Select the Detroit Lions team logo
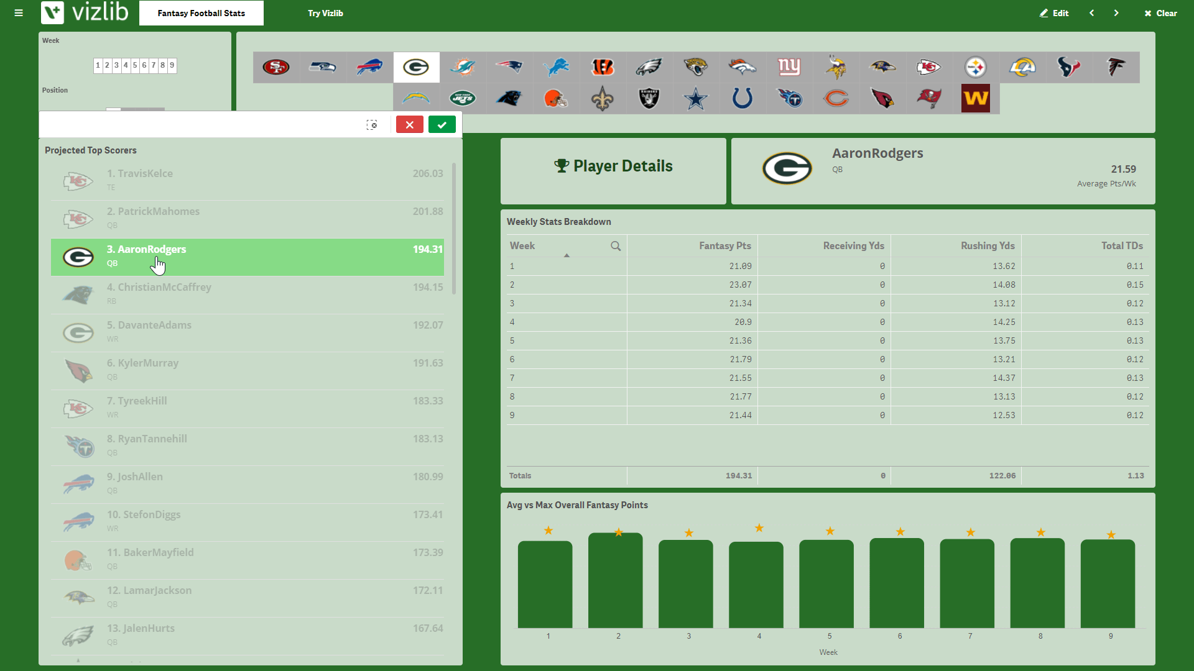Screen dimensions: 1194x671 pyautogui.click(x=556, y=67)
